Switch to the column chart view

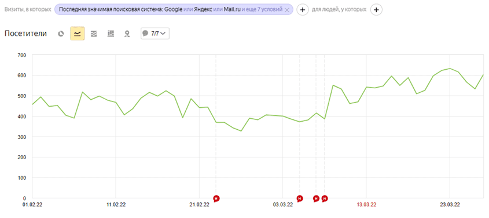pyautogui.click(x=111, y=33)
